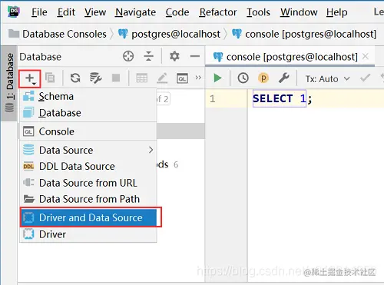Viewport: 384px width, 285px height.
Task: Click the orange P parameters icon
Action: click(x=263, y=78)
